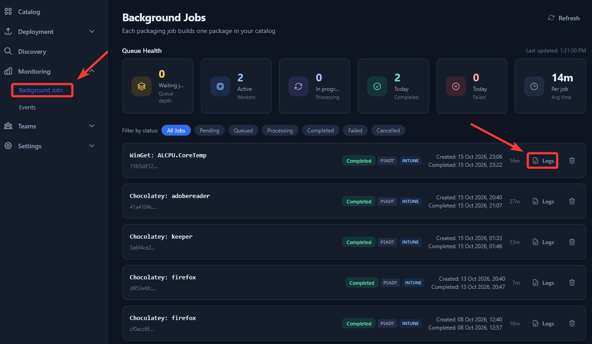Click the Monitoring bar chart icon

click(x=8, y=71)
